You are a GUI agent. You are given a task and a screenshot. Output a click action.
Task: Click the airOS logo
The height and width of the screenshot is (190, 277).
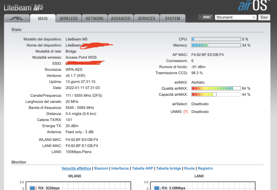point(252,6)
